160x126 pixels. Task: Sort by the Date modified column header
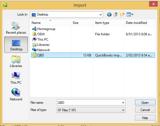139,23
